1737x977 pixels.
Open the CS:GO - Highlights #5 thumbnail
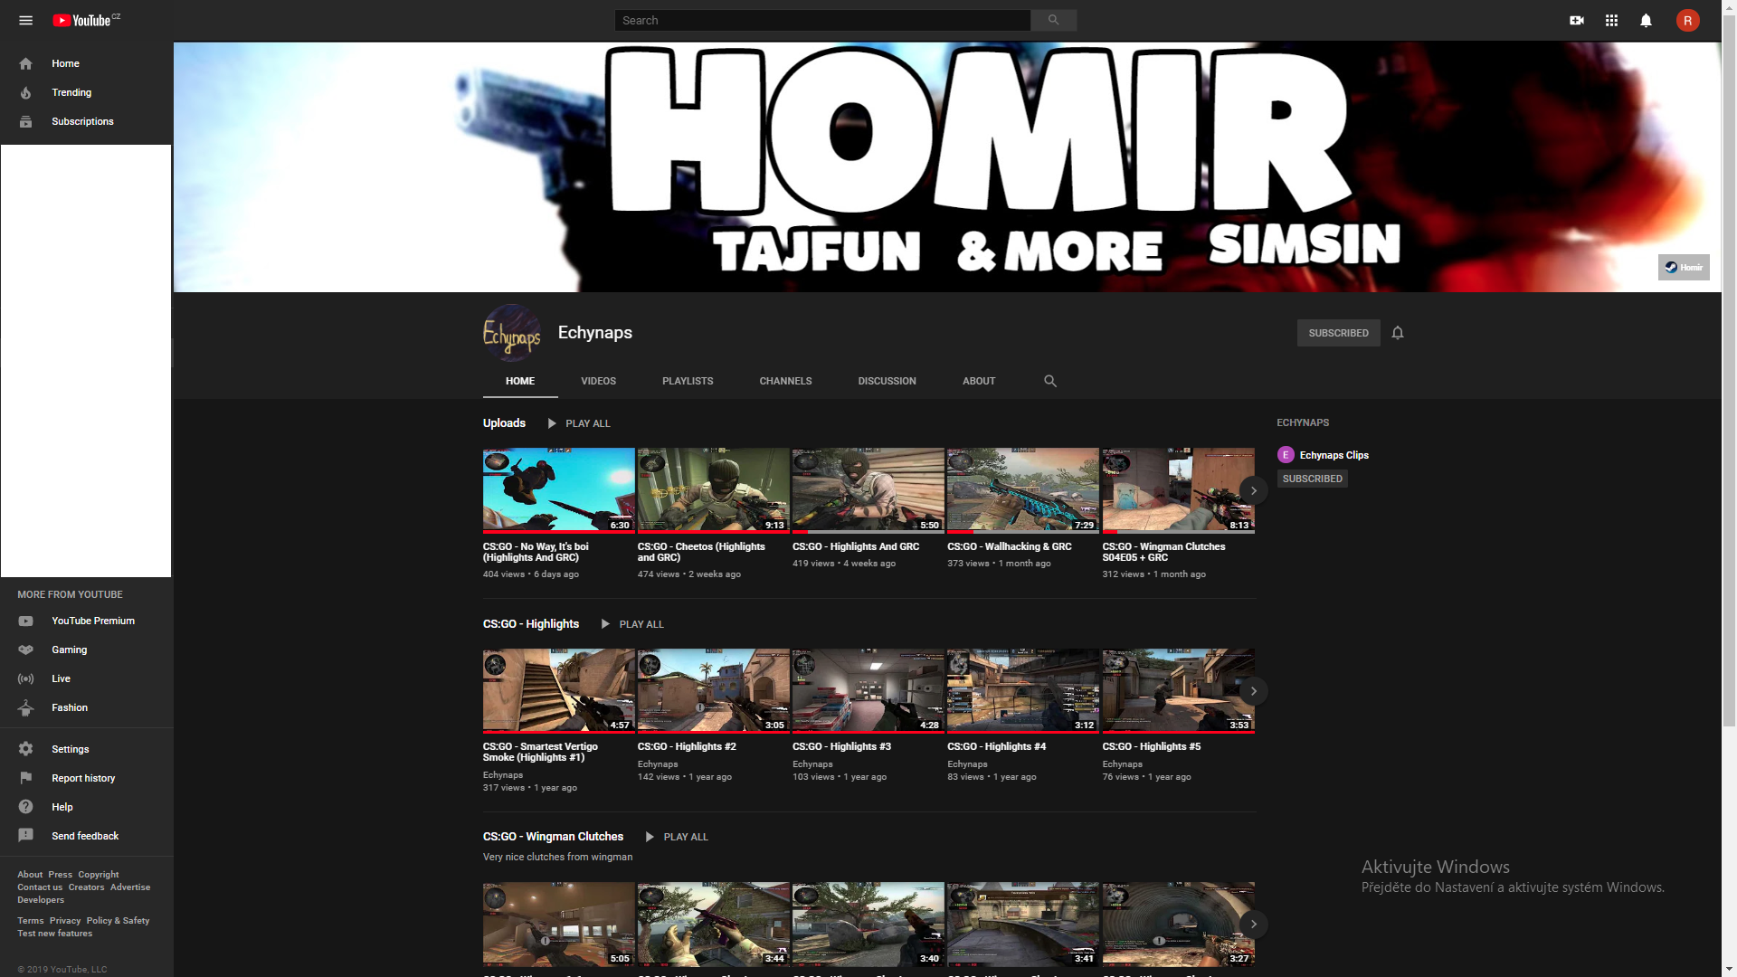(x=1178, y=690)
